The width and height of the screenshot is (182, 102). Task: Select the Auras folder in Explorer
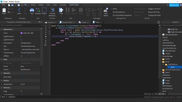pyautogui.click(x=167, y=62)
